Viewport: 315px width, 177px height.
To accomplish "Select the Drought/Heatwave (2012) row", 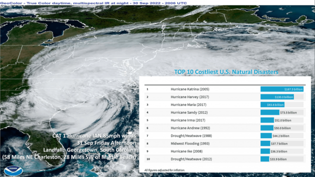I will point(225,159).
